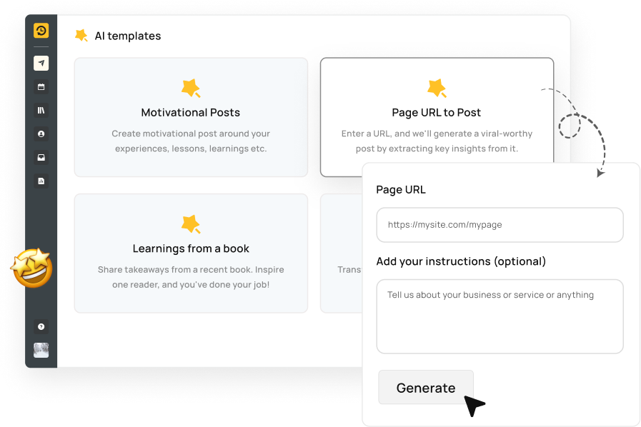
Task: Open the calendar scheduling icon
Action: pyautogui.click(x=41, y=86)
